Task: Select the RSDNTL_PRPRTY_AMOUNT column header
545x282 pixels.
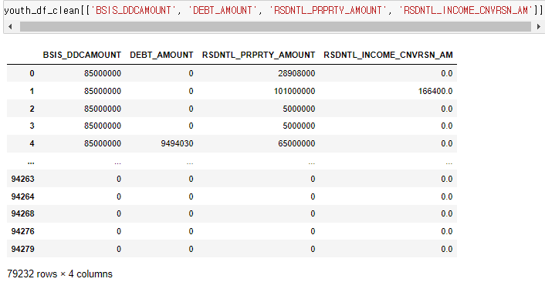Action: coord(259,55)
